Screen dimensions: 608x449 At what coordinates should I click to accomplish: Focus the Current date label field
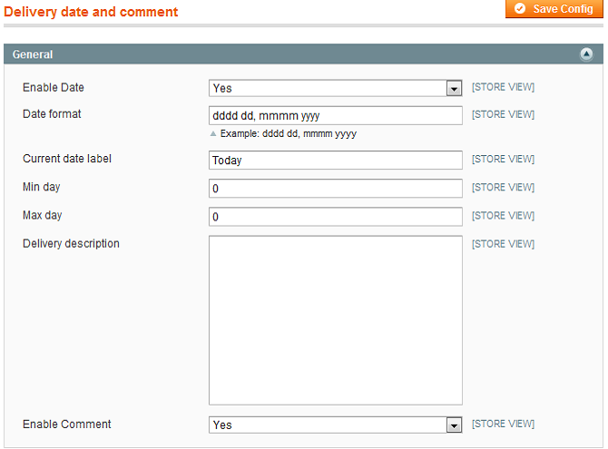pos(336,161)
